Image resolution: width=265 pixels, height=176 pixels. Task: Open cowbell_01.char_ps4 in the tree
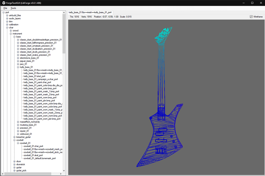33,146
